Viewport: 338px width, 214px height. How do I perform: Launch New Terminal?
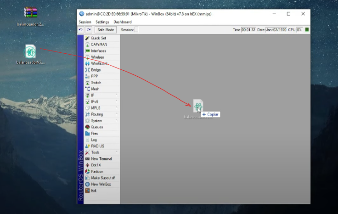click(x=101, y=159)
